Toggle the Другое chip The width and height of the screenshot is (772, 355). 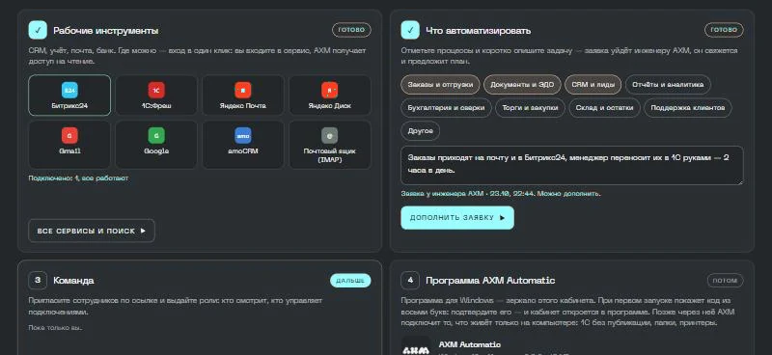coord(421,131)
